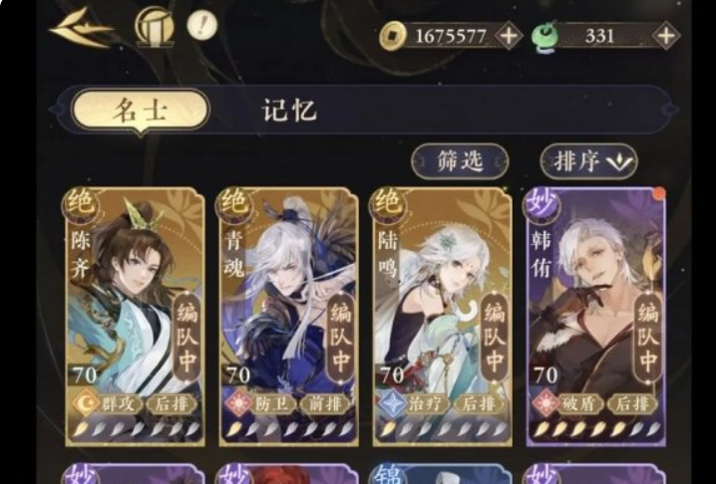Image resolution: width=716 pixels, height=484 pixels.
Task: Tap the 治疗 role tag on 陆鸣
Action: pyautogui.click(x=414, y=404)
